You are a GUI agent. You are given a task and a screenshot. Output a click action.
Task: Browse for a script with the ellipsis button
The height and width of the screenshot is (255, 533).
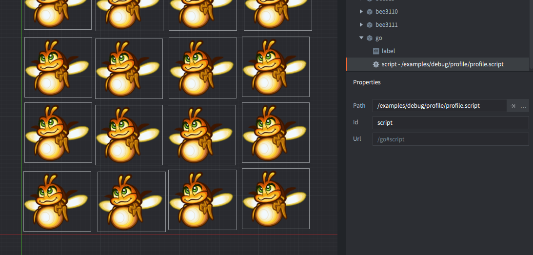tap(523, 106)
